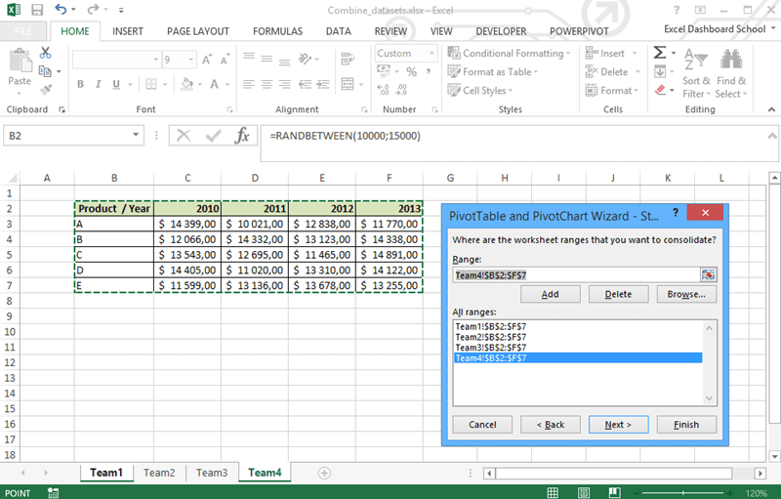
Task: Open the font name dropdown
Action: [x=156, y=60]
